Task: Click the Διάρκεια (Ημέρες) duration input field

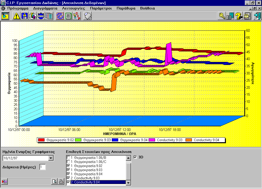Action: coord(42,167)
